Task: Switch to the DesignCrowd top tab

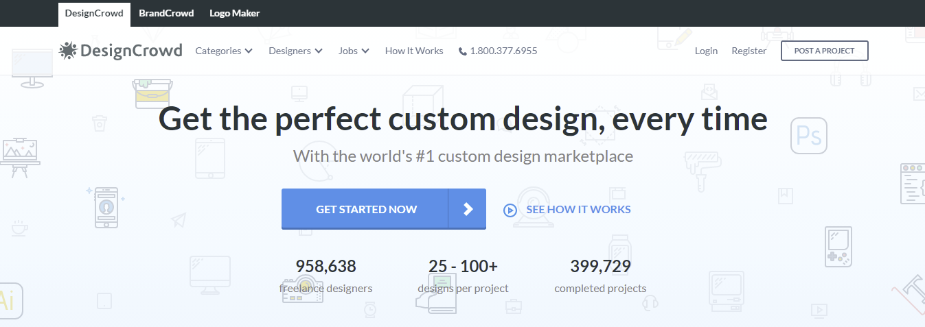Action: (x=94, y=13)
